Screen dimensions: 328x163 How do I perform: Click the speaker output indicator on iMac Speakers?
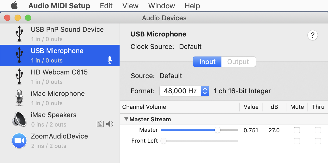click(110, 124)
